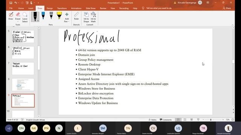The height and width of the screenshot is (135, 241).
Task: Select the Lasso Select tool
Action: point(25,17)
